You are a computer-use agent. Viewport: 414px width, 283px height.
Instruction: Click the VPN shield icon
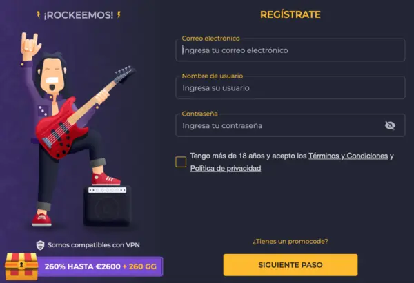click(40, 245)
